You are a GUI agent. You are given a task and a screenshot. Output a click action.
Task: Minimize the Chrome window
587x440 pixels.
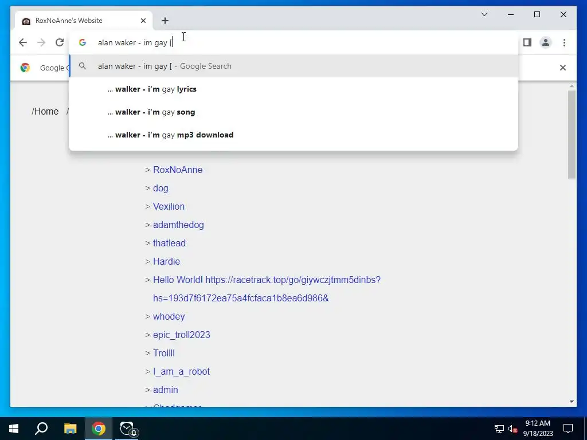click(x=511, y=14)
